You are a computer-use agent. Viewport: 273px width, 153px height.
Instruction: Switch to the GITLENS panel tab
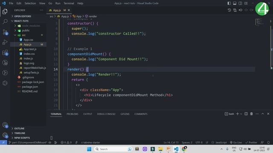(x=125, y=114)
